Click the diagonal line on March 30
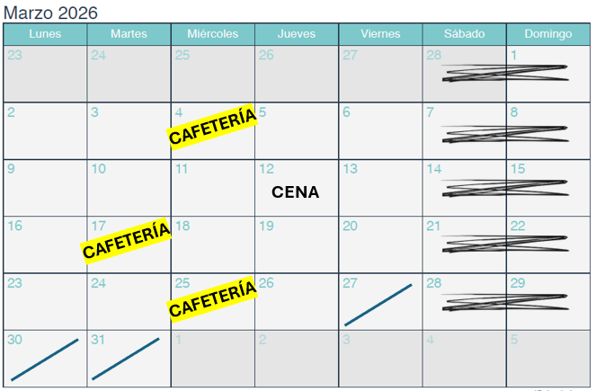The height and width of the screenshot is (391, 596). (x=45, y=360)
